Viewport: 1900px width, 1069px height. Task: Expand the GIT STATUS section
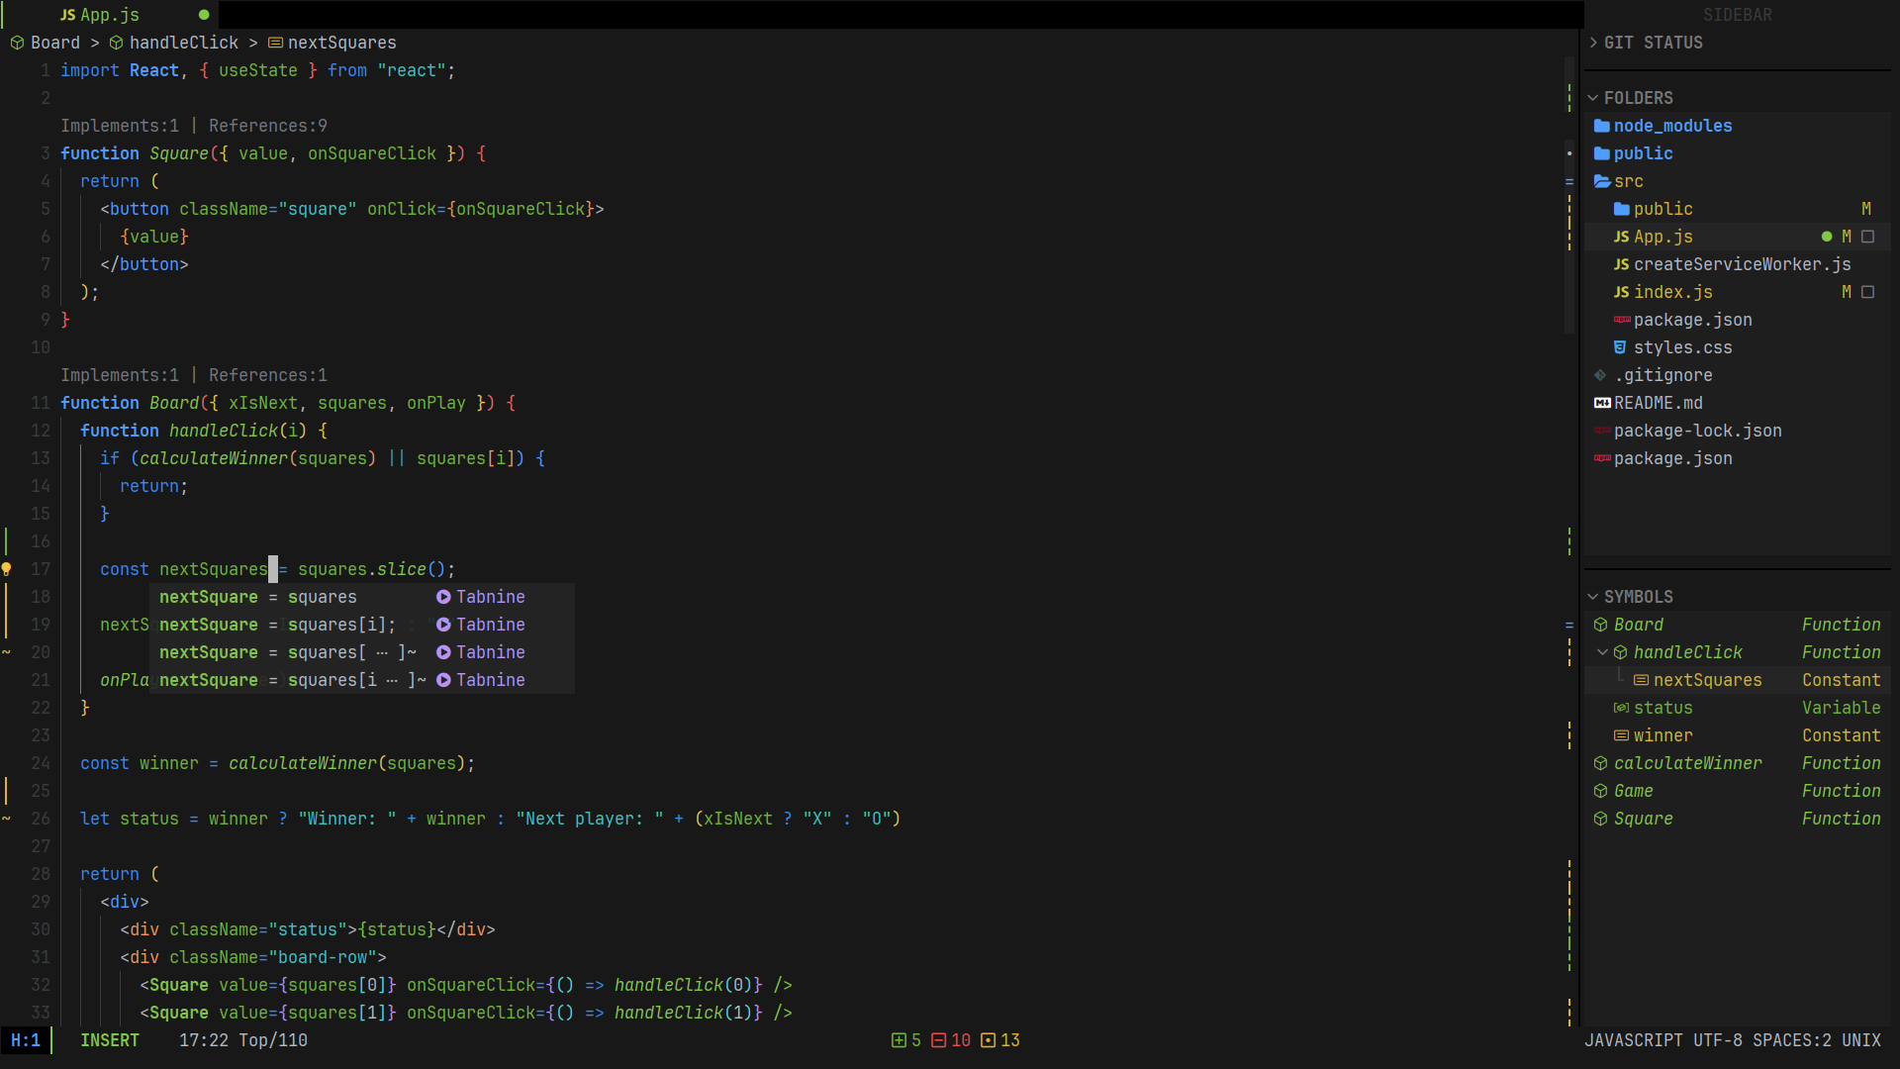pyautogui.click(x=1593, y=43)
